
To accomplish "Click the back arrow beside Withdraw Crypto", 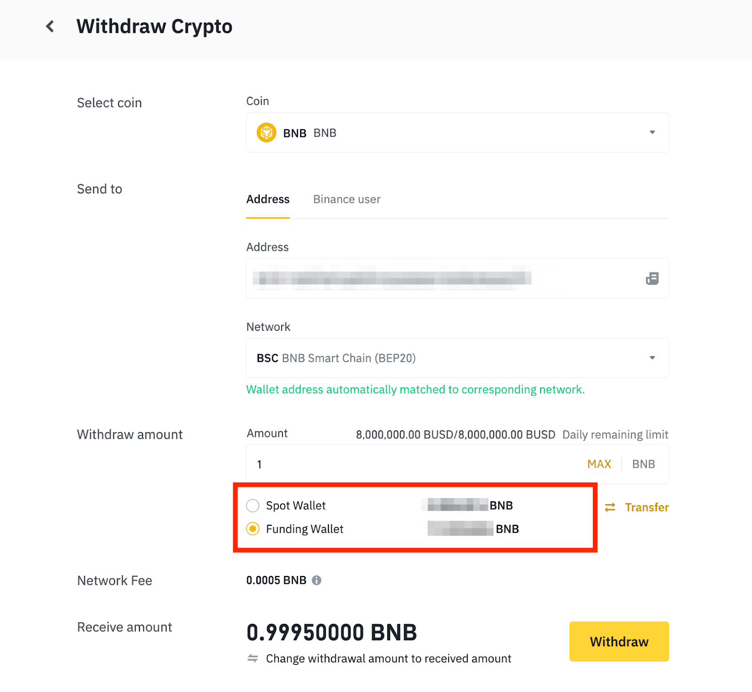I will tap(50, 26).
